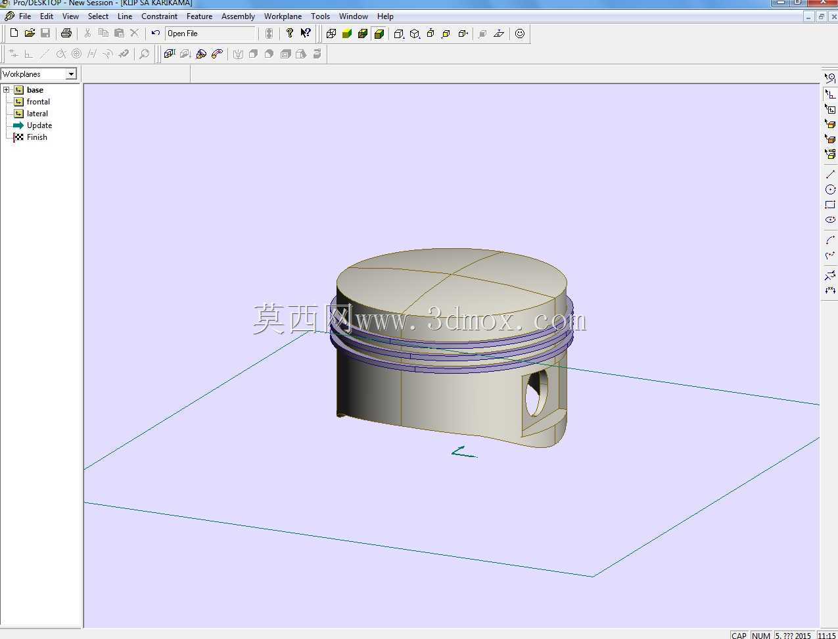Viewport: 838px width, 639px height.
Task: Click the Save floppy disk icon
Action: click(45, 33)
